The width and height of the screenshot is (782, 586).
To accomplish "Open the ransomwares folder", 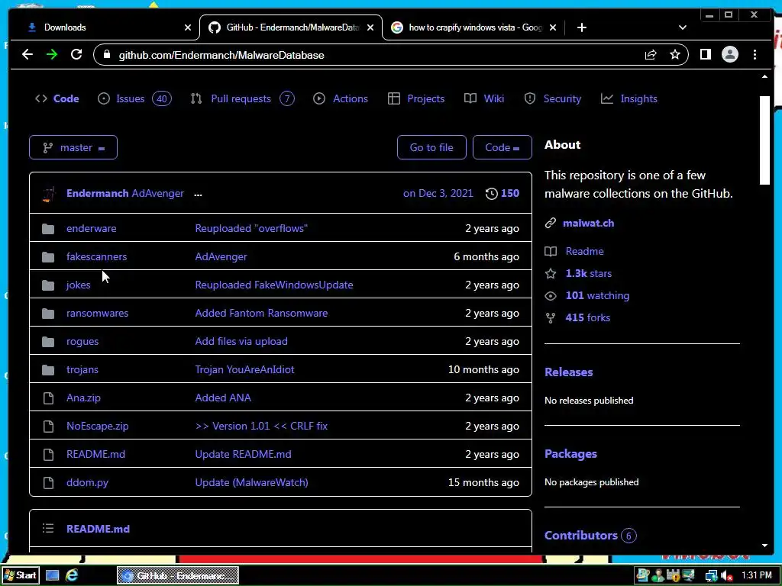I will click(x=97, y=313).
